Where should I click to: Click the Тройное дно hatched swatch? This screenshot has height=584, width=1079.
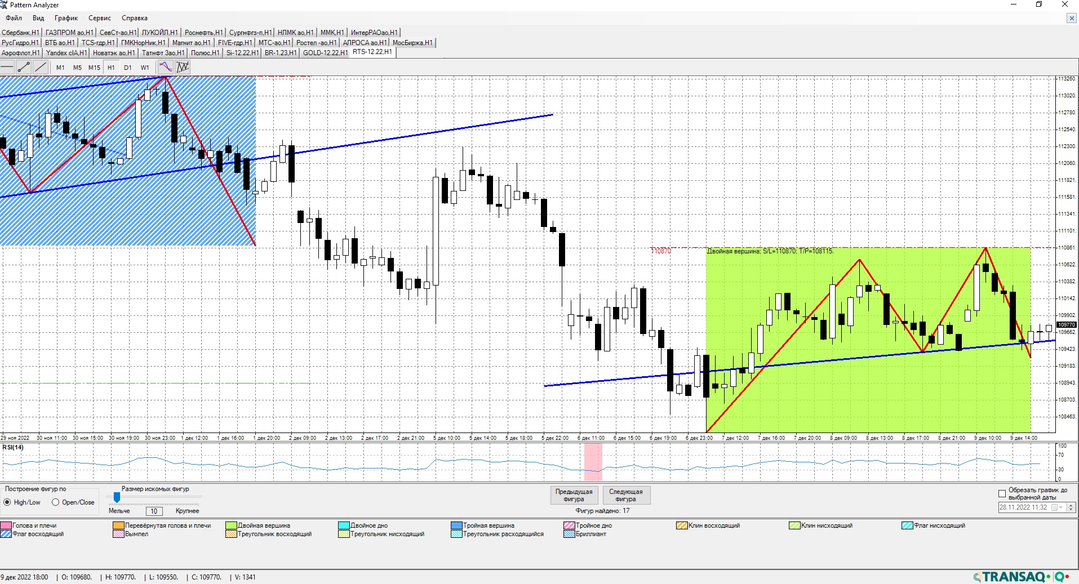tap(570, 526)
